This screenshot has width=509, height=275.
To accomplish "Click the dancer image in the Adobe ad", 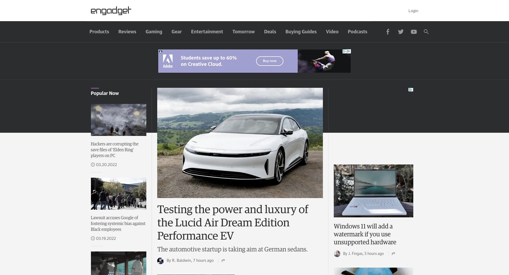I will [324, 61].
